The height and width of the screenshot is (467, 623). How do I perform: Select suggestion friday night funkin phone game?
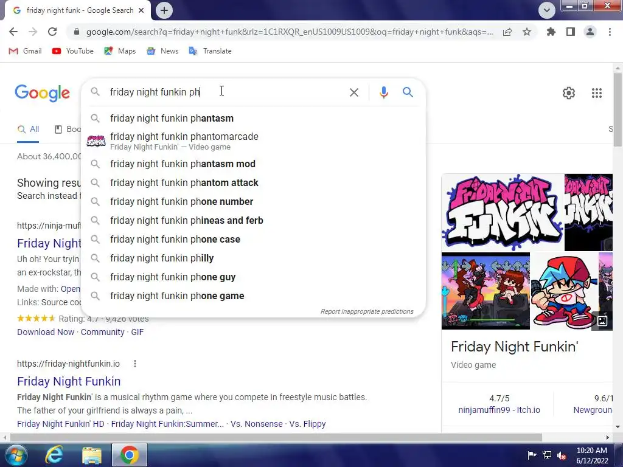tap(253, 296)
